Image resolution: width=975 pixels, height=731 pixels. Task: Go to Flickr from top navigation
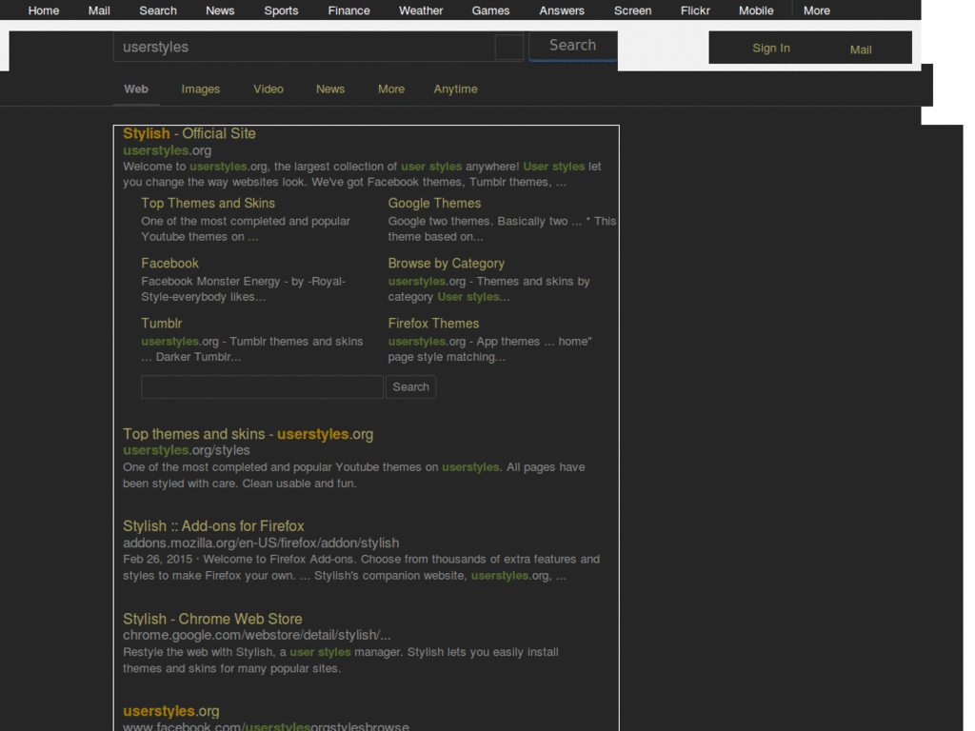tap(695, 10)
